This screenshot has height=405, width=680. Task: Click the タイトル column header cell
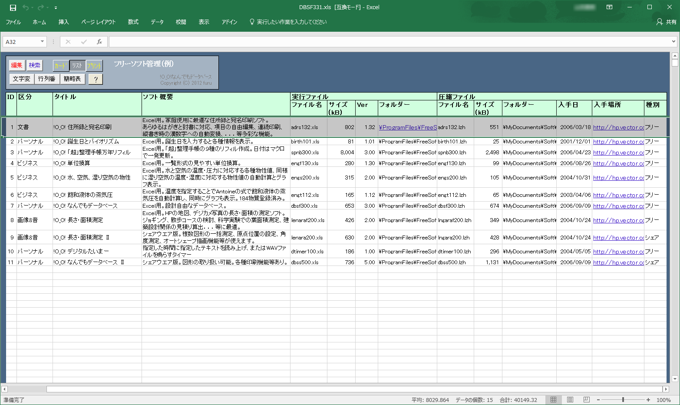tap(97, 104)
